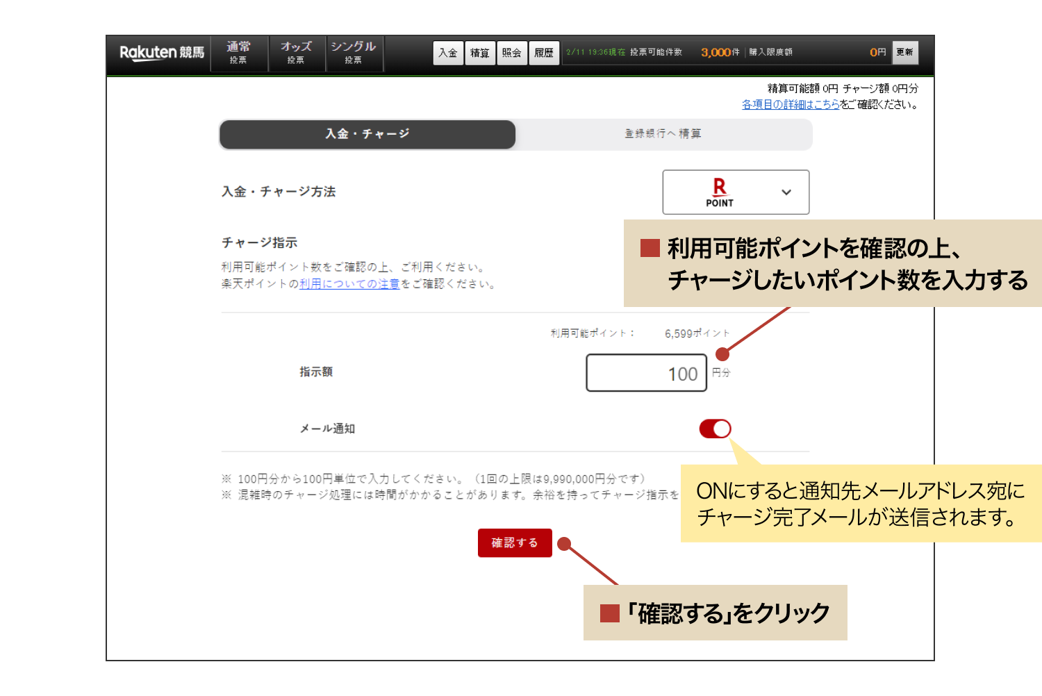Click the R POINT payment method icon

click(719, 192)
